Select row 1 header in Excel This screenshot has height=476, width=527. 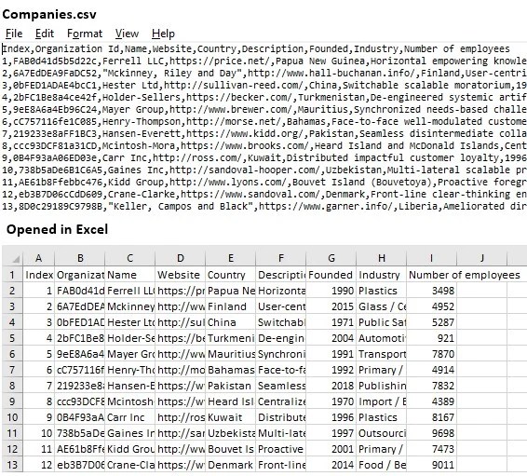click(x=13, y=275)
